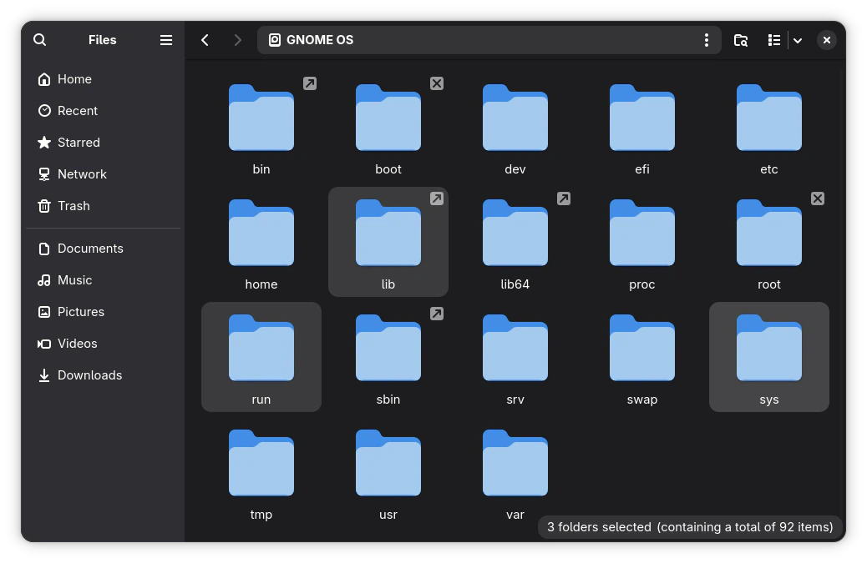Select the var folder icon
Viewport: 867px width, 563px height.
point(515,463)
